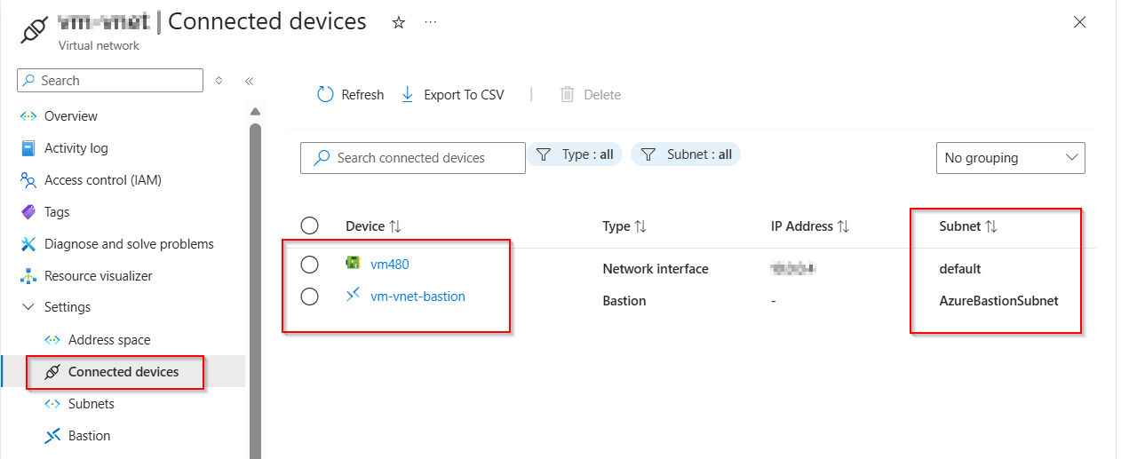Open Overview in the sidebar

[x=71, y=116]
